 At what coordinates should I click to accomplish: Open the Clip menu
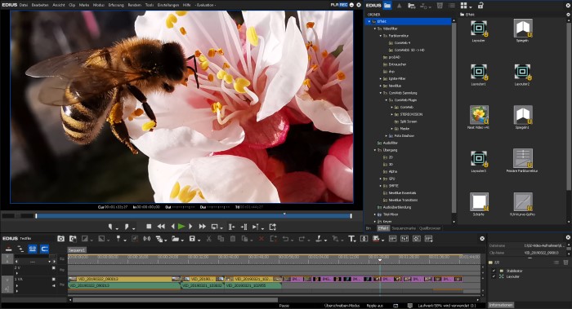click(x=72, y=5)
